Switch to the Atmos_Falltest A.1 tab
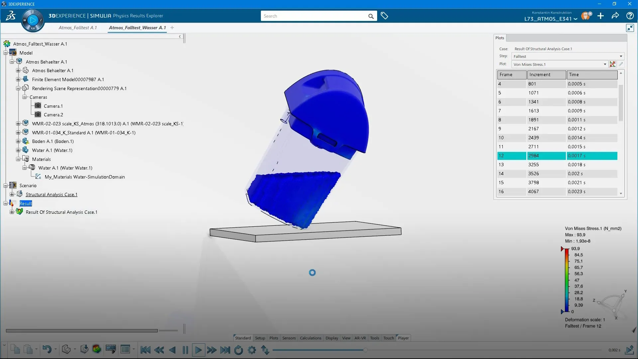 coord(77,28)
